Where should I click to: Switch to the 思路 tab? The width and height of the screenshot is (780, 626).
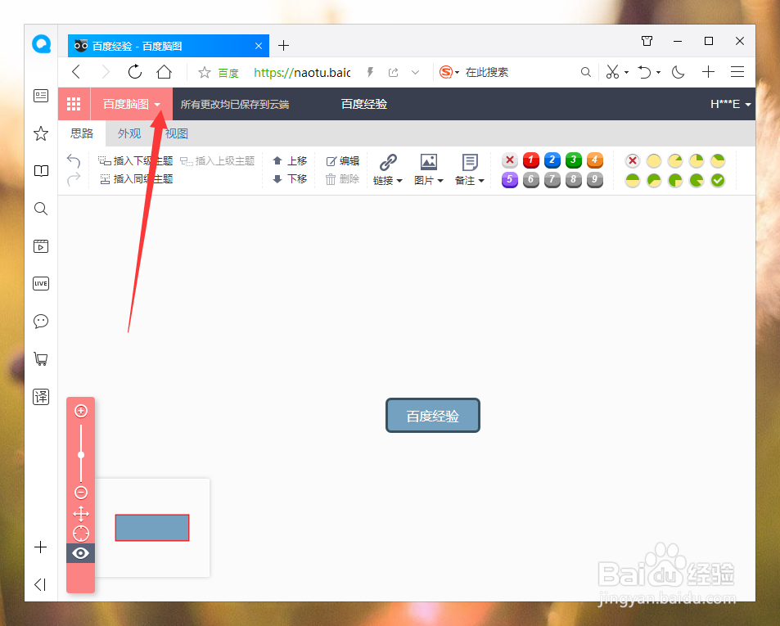click(82, 133)
